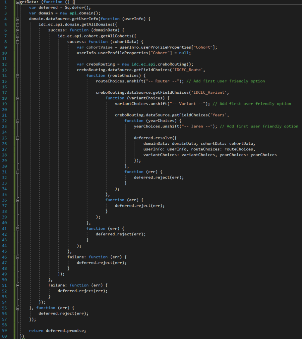
Task: Click "deferred.reject(err);" on line 42
Action: point(121,234)
